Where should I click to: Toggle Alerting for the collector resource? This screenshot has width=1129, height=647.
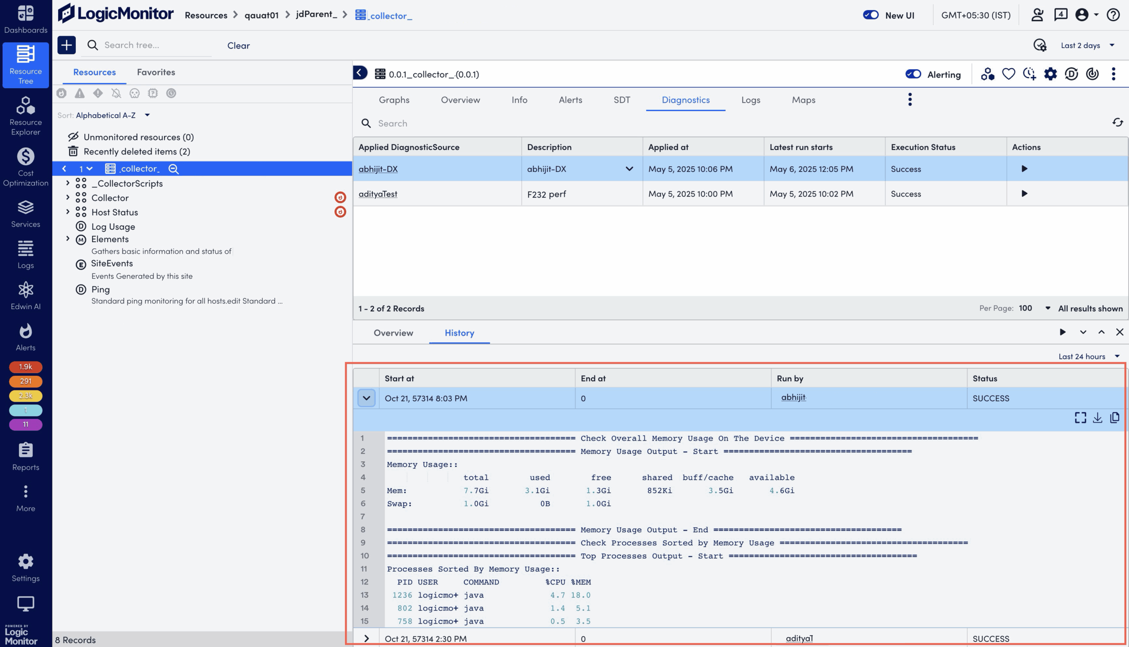913,74
